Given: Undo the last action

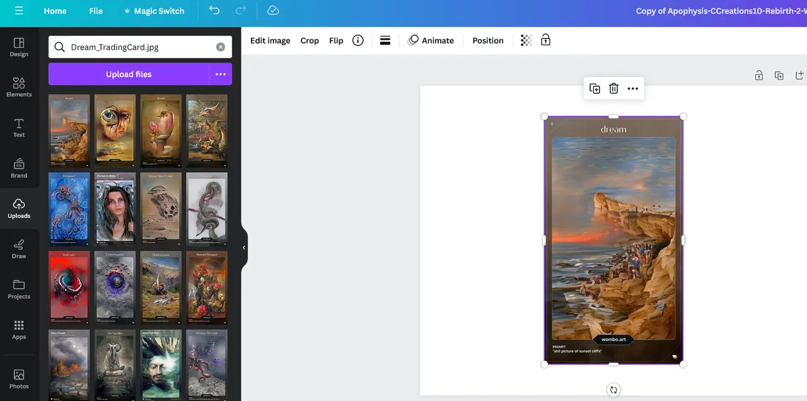Looking at the screenshot, I should [214, 11].
